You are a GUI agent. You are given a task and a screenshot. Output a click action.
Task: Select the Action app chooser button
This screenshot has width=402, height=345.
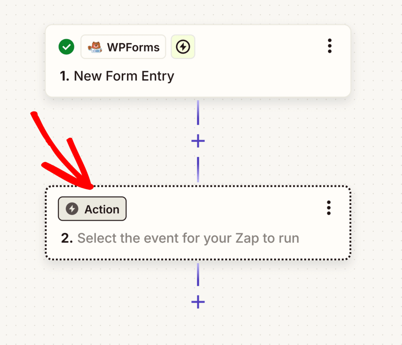click(x=92, y=209)
